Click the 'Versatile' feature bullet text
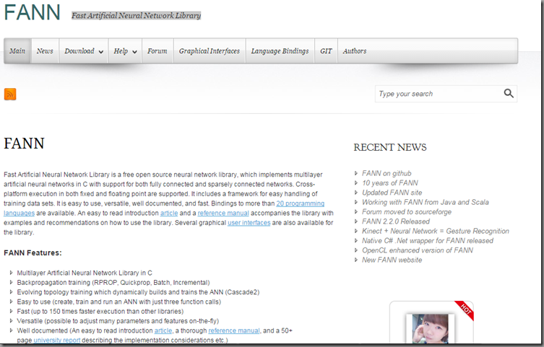The image size is (544, 347). tap(118, 321)
